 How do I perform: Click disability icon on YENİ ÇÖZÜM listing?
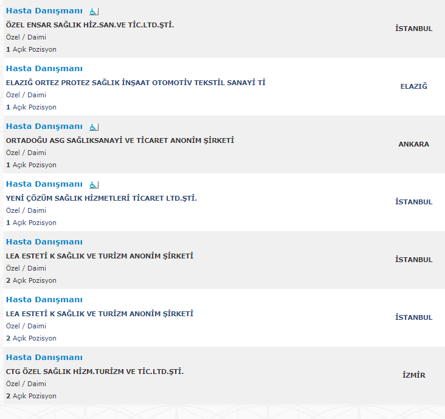(94, 185)
